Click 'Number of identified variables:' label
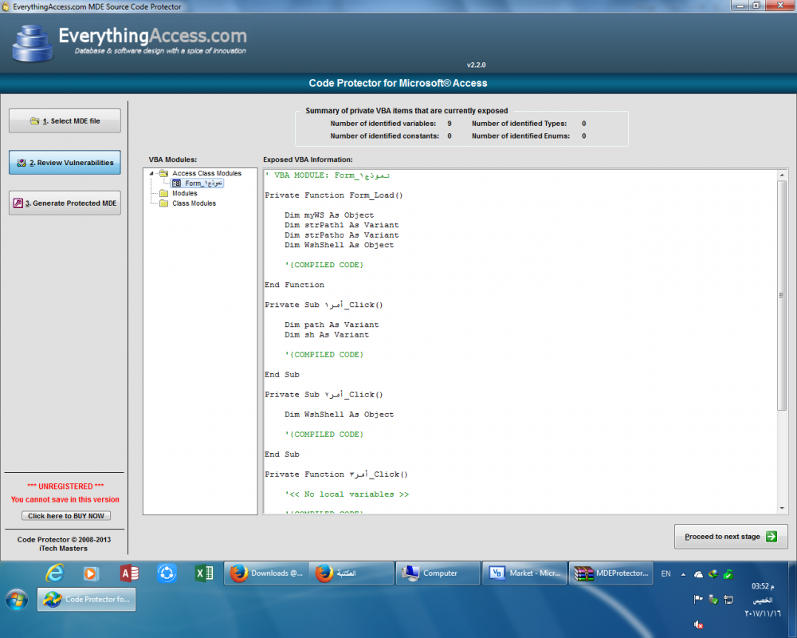 click(x=383, y=124)
